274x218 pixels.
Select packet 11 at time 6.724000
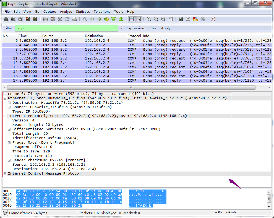point(137,58)
